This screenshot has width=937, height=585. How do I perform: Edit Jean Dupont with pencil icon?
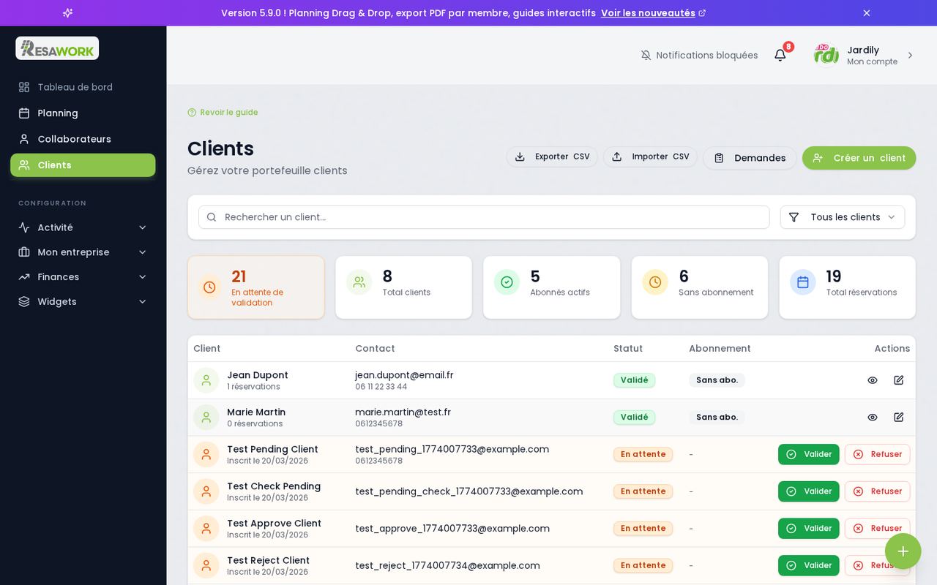[x=899, y=380]
